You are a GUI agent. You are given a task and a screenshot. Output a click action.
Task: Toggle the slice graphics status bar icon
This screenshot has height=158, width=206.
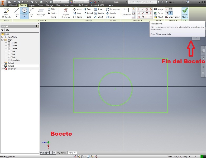(88, 156)
